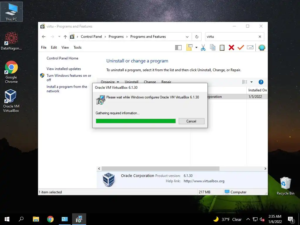Click the virtu search field
The image size is (300, 225).
point(231,37)
